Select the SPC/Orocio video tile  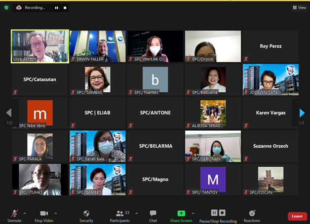click(213, 46)
